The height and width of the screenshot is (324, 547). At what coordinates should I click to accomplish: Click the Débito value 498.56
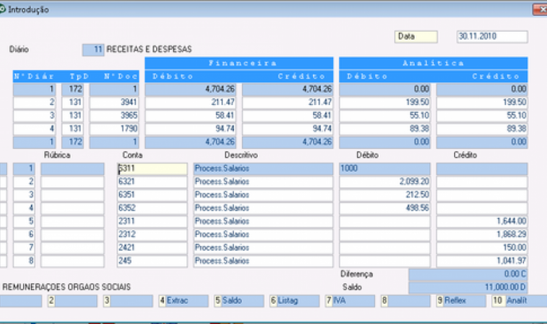pyautogui.click(x=385, y=208)
